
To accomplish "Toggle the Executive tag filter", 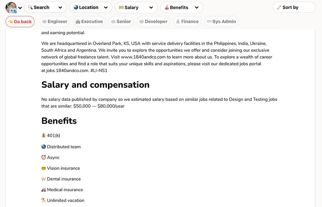I will tap(89, 22).
